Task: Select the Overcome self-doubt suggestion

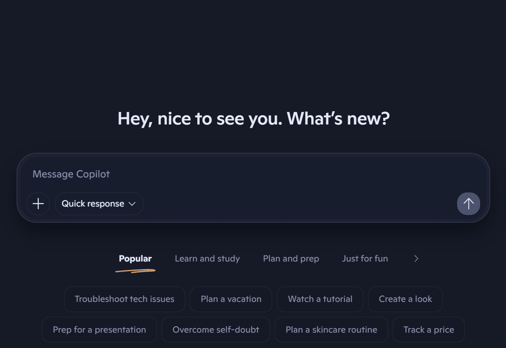Action: point(216,330)
